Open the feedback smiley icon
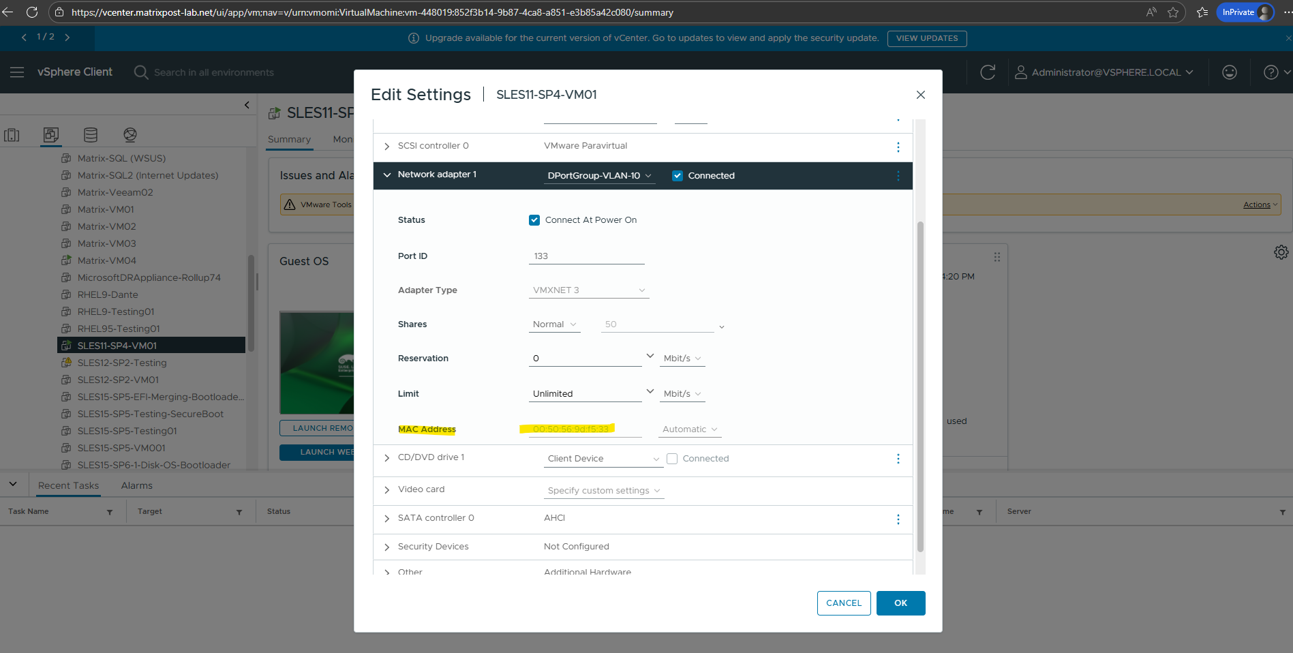 click(1230, 72)
